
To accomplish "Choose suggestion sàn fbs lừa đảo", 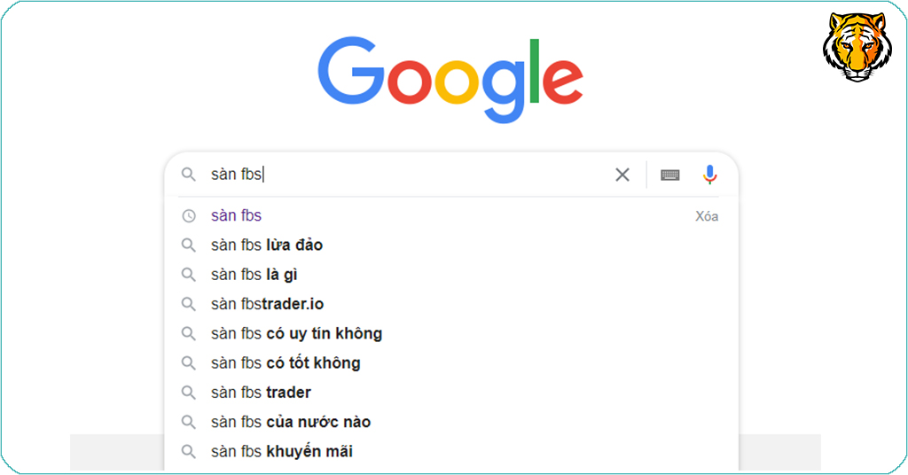I will coord(266,245).
